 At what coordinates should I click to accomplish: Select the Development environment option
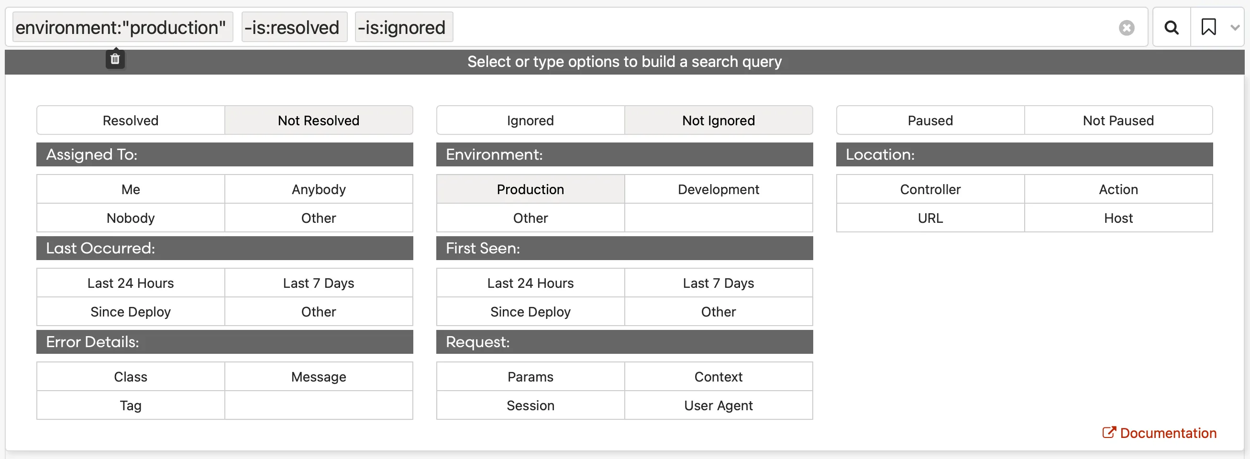point(718,189)
